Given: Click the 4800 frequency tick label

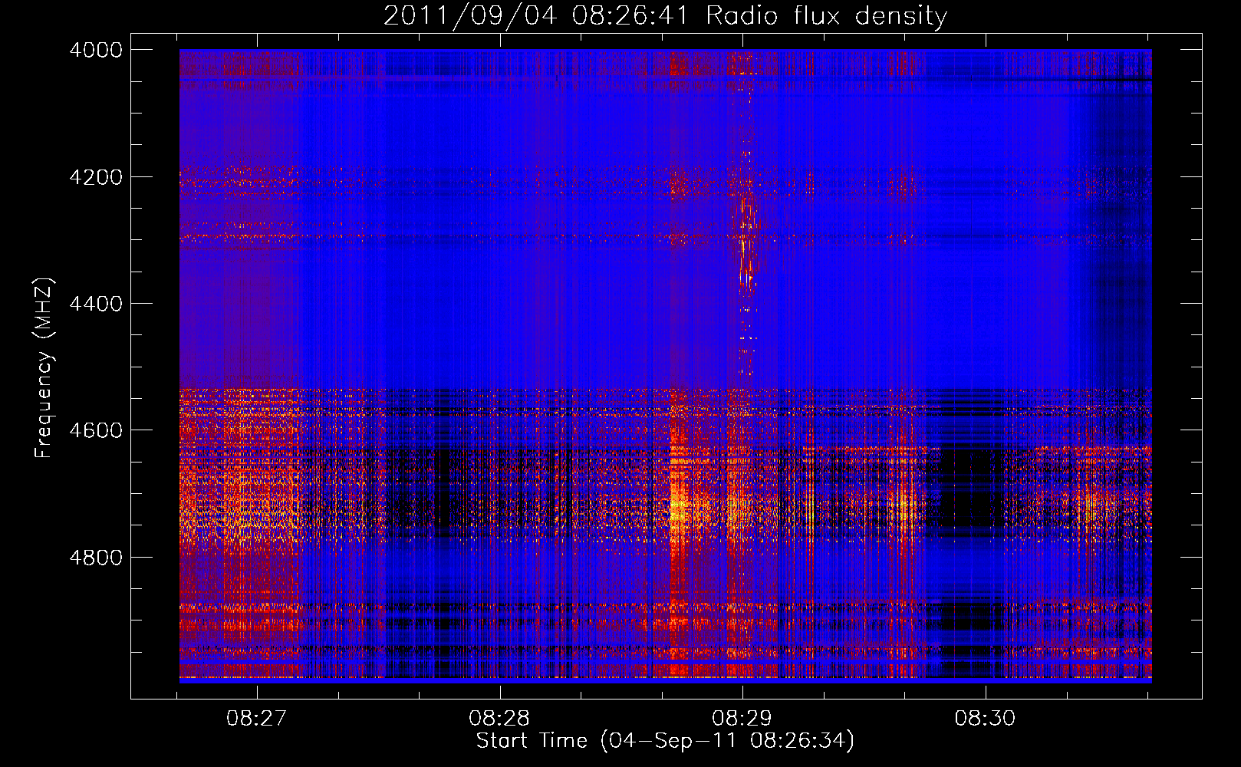Looking at the screenshot, I should (x=96, y=558).
